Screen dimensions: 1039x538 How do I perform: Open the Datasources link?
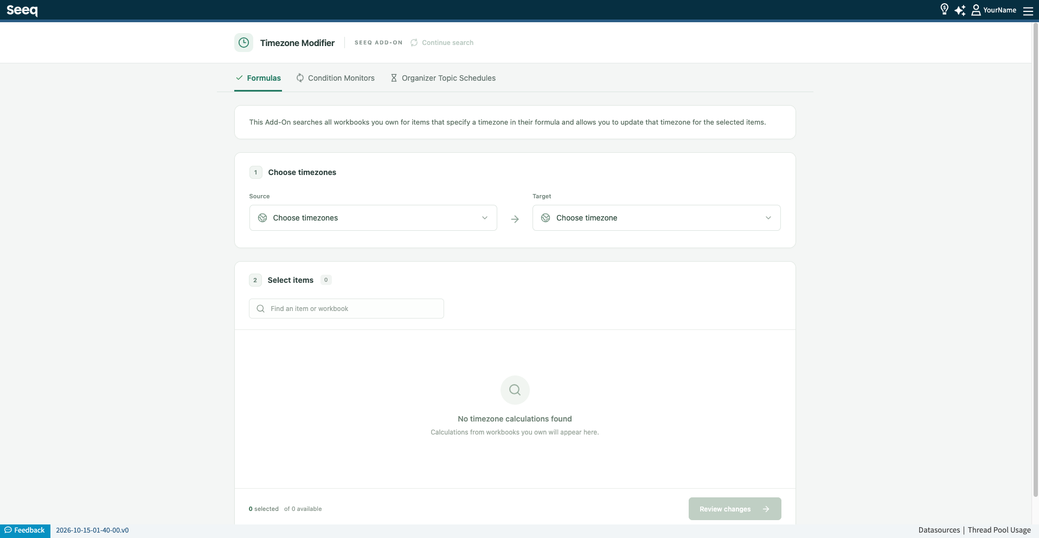click(x=939, y=530)
